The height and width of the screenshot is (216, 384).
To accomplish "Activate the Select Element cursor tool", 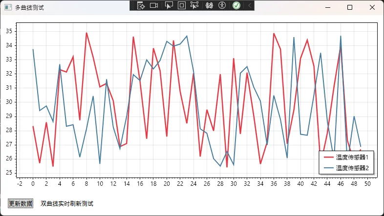I will tap(169, 5).
